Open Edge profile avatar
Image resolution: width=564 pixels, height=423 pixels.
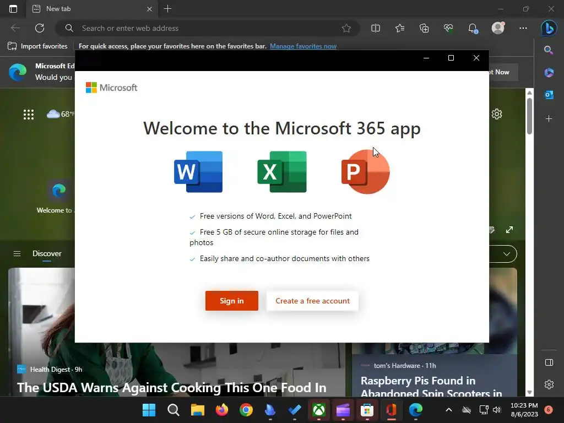coord(498,28)
